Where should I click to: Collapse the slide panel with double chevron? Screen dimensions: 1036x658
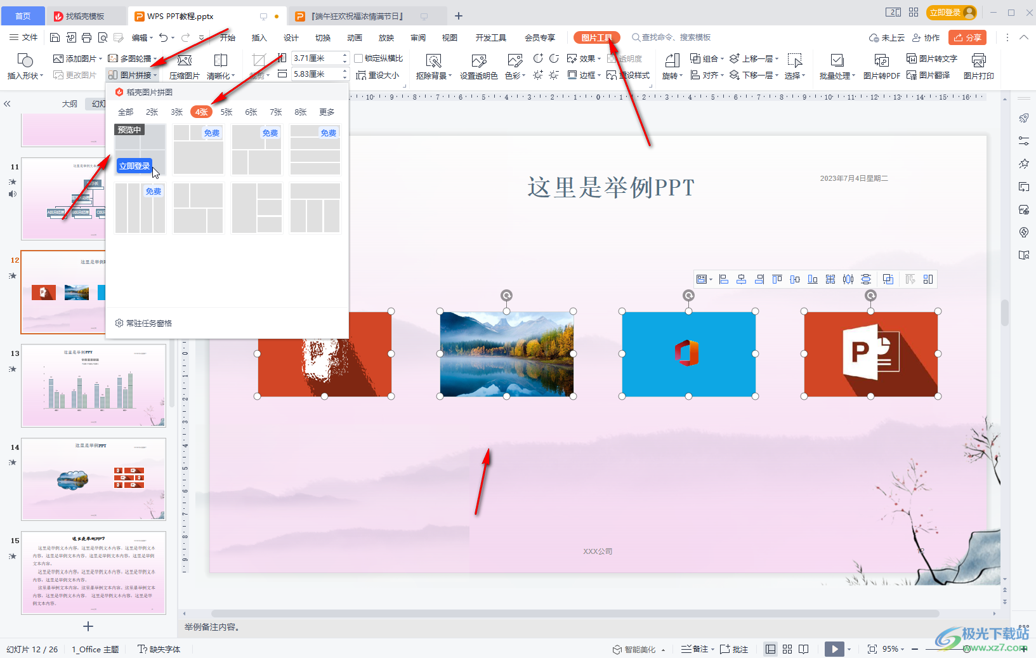(x=8, y=103)
